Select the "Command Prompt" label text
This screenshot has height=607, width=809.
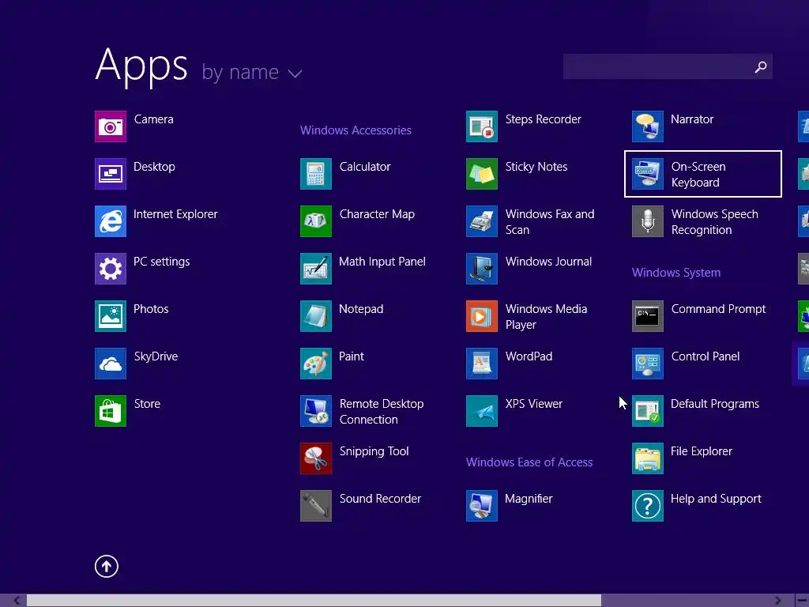(718, 309)
